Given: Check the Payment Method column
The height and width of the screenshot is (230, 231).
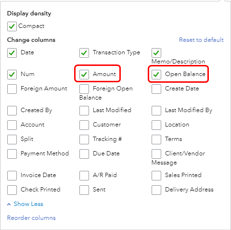Looking at the screenshot, I should click(x=12, y=154).
